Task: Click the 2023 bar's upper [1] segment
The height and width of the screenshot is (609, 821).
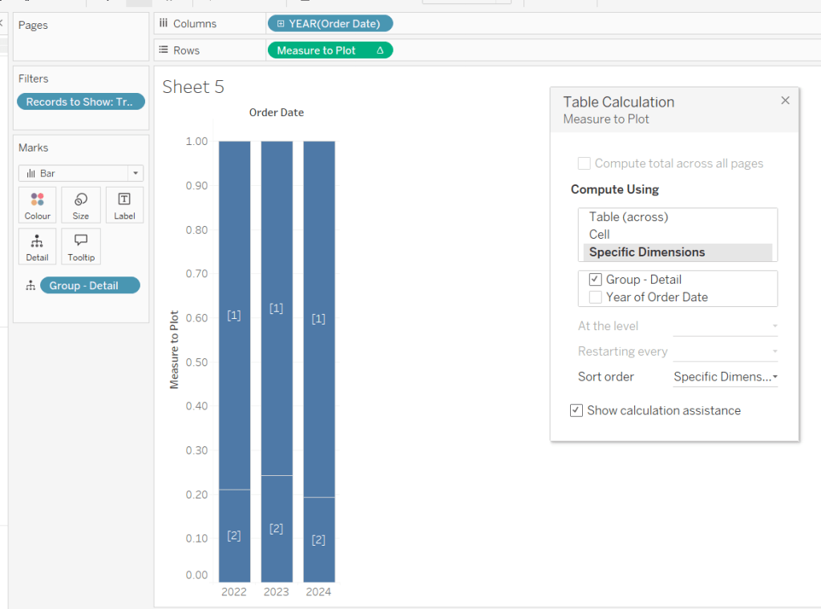Action: click(x=276, y=309)
